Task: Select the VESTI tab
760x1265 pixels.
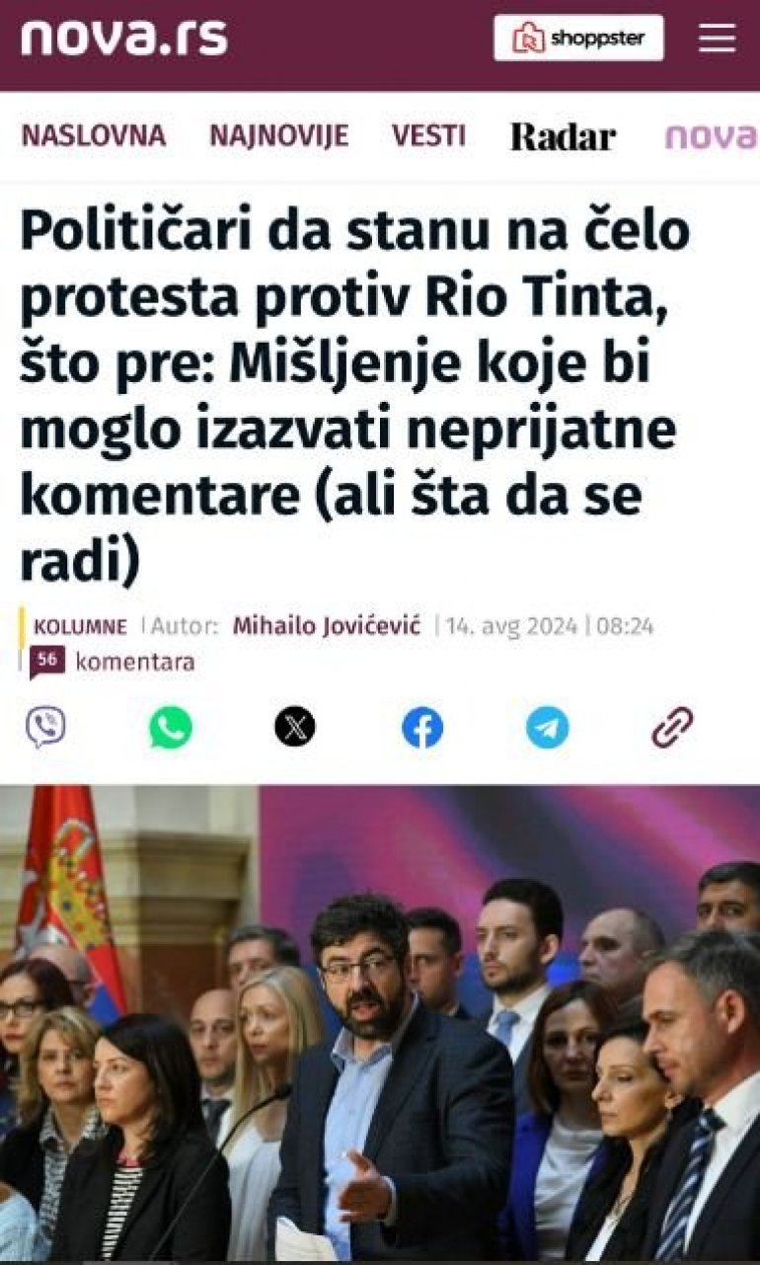Action: (x=428, y=136)
